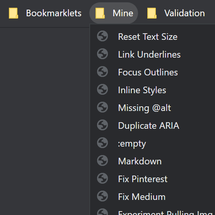Click the globe icon beside Missing @alt
Screen dimensions: 215x215
(x=102, y=107)
